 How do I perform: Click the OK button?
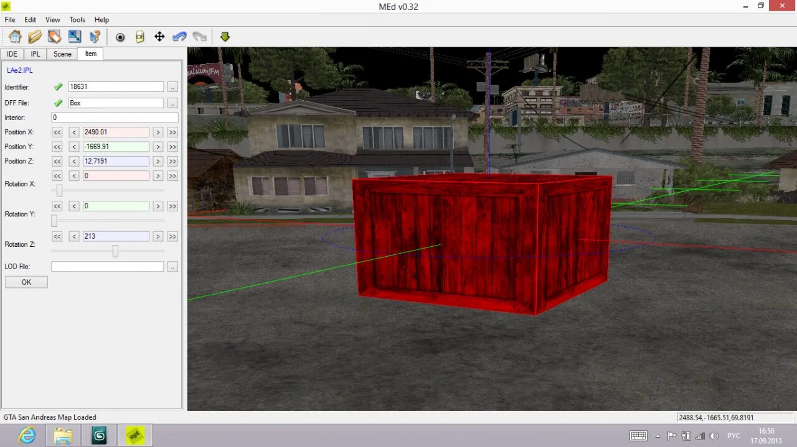pyautogui.click(x=26, y=282)
